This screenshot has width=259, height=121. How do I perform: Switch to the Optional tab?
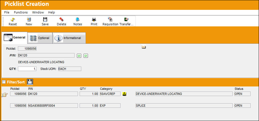40,38
